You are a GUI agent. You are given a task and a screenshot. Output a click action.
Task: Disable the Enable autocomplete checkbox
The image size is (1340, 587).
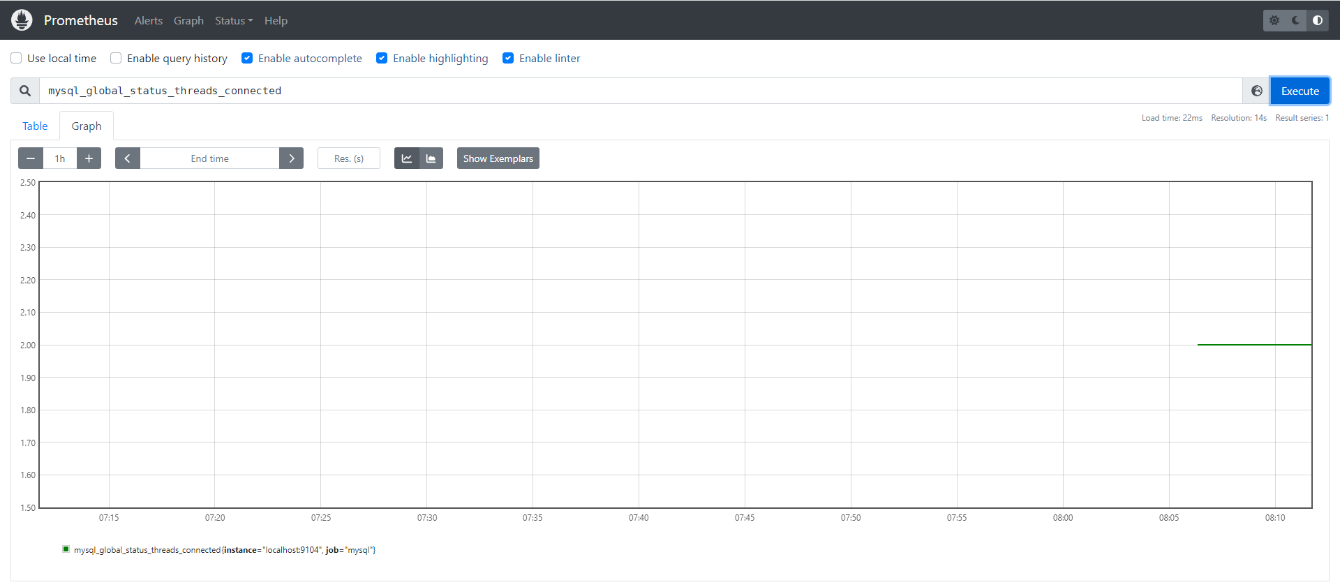click(247, 58)
